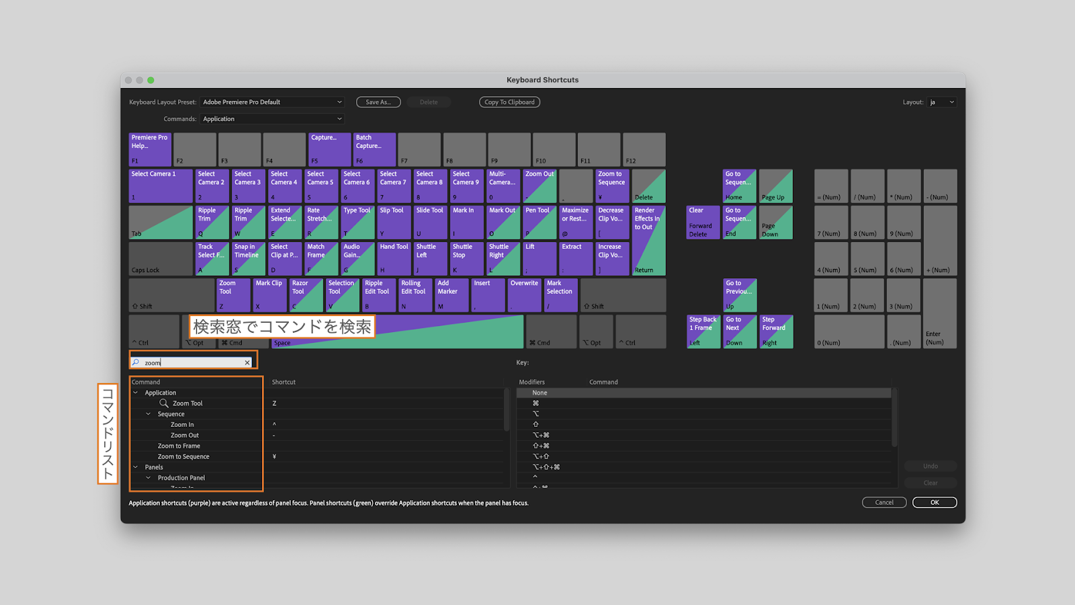
Task: Click the Zoom to Sequence key
Action: click(x=613, y=186)
